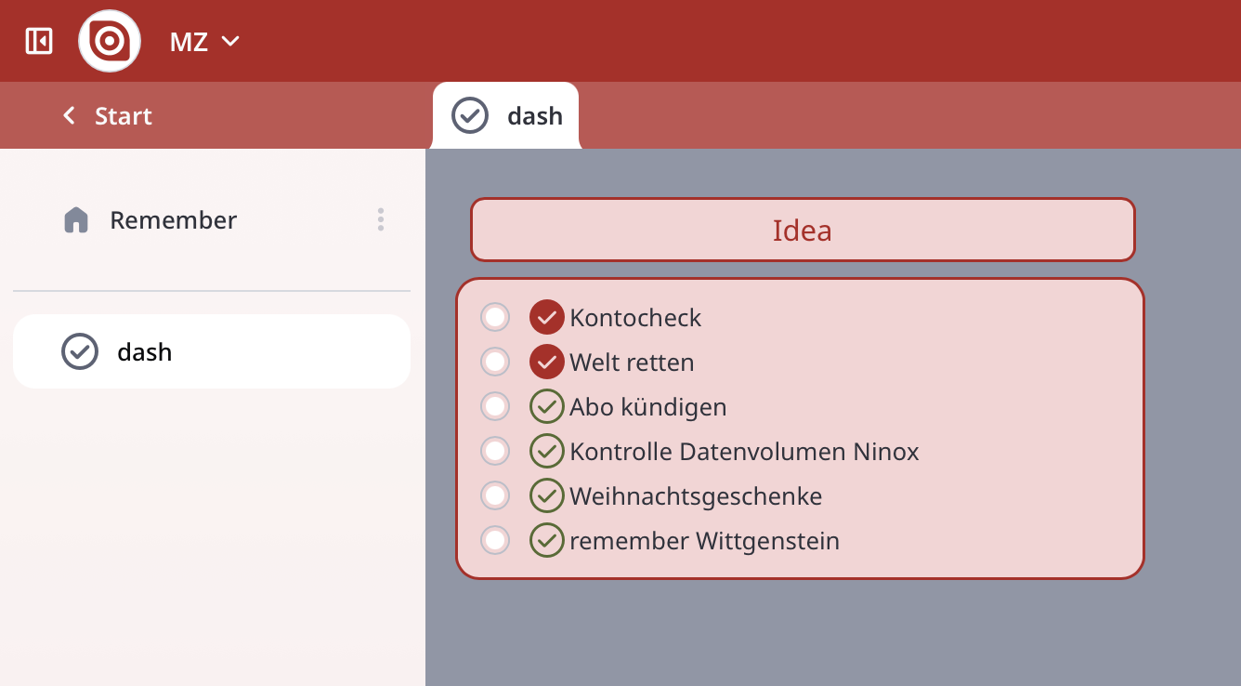1241x686 pixels.
Task: Open the Remember three-dot options menu
Action: (x=381, y=220)
